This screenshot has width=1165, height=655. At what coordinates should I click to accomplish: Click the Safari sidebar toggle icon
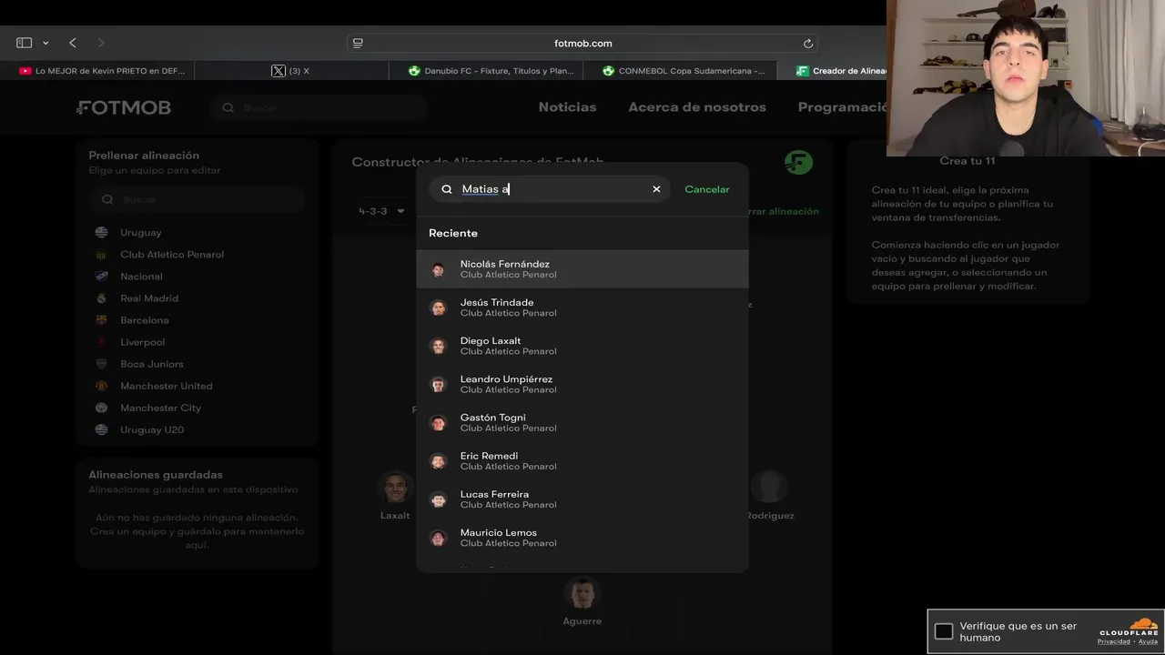(x=25, y=43)
